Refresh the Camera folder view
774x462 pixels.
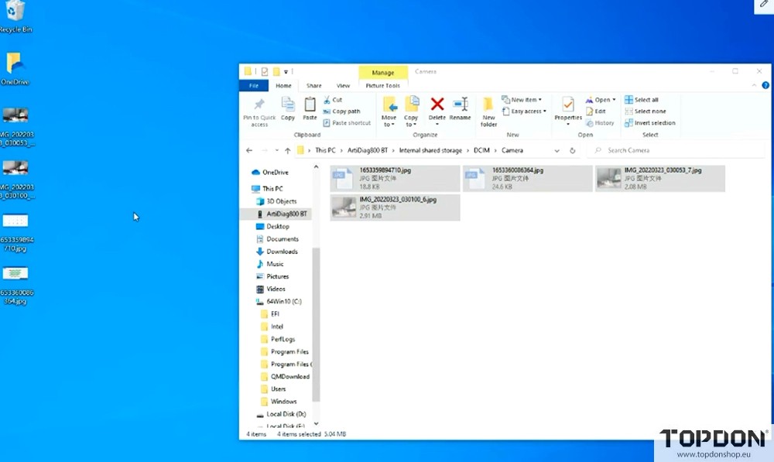[x=573, y=150]
